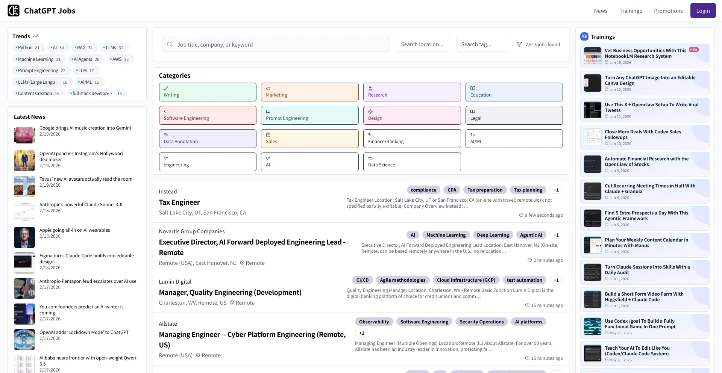722x373 pixels.
Task: Click the filter funnel icon
Action: point(519,44)
